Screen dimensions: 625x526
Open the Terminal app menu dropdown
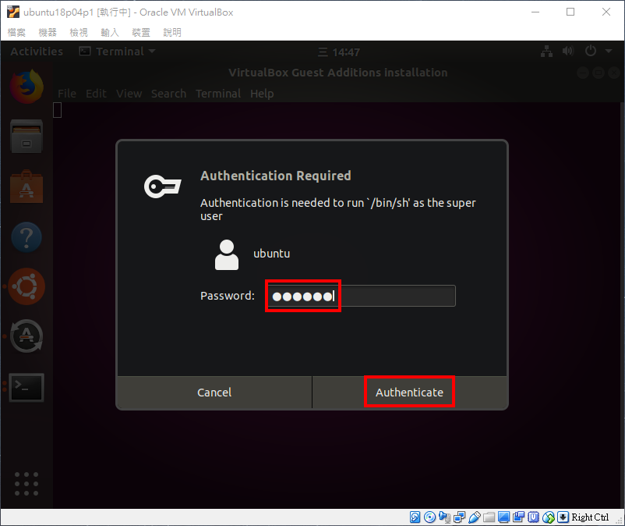[x=117, y=52]
